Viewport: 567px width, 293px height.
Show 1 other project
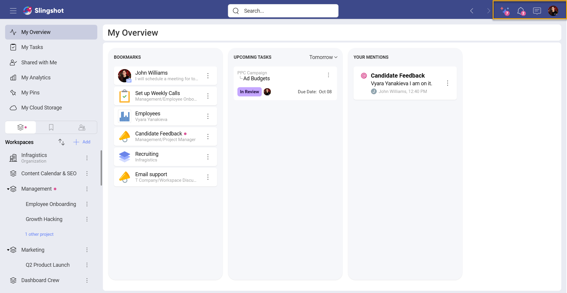(x=39, y=234)
